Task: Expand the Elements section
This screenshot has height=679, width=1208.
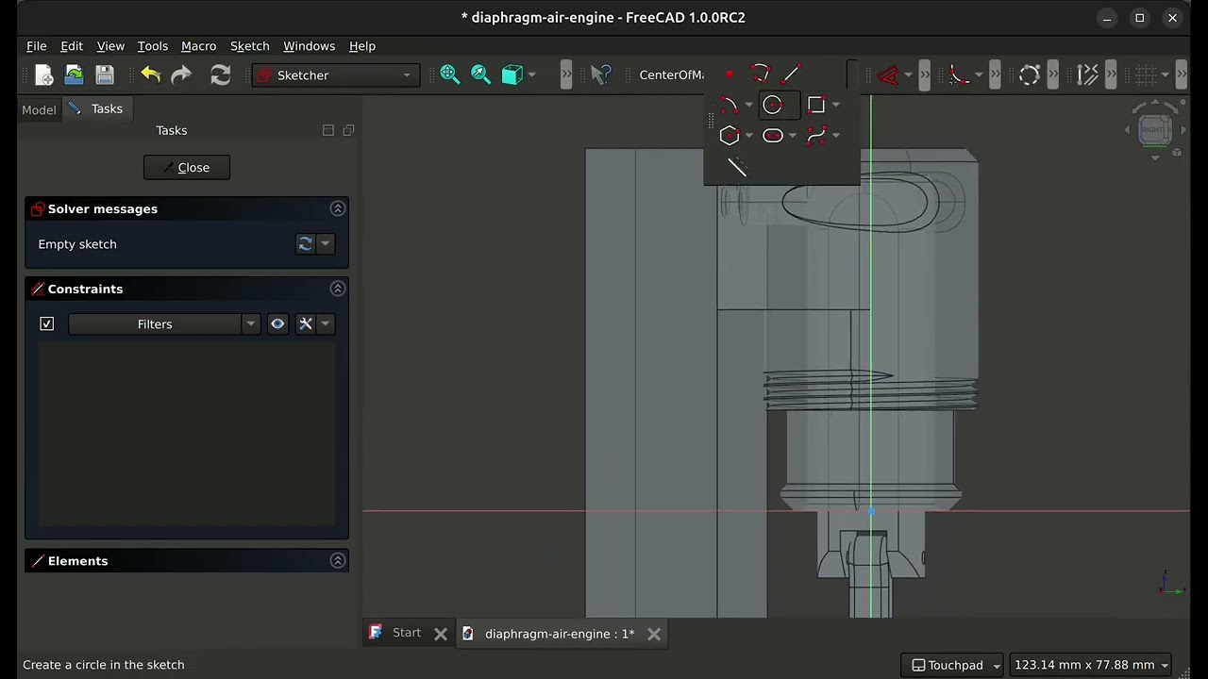Action: coord(338,560)
